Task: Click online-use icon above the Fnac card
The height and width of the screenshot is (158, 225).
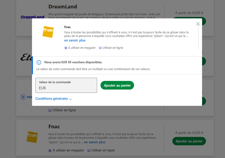Action: coord(50,111)
